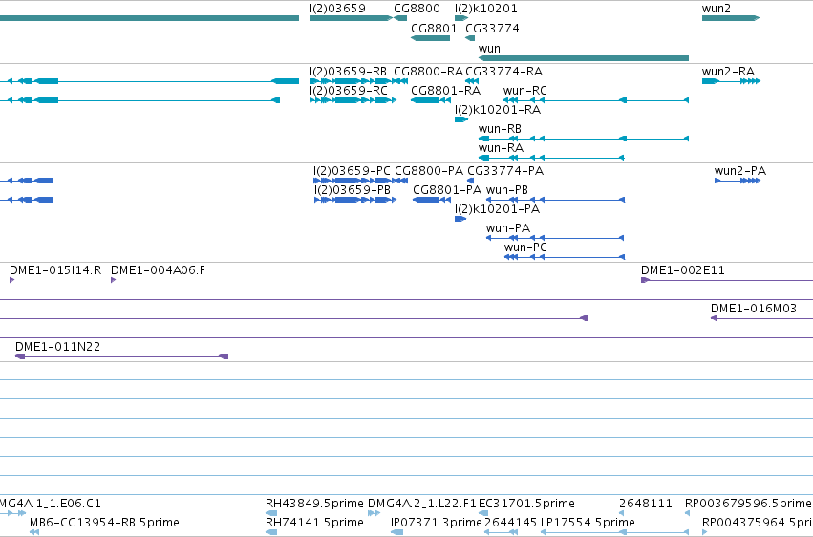Select the l(2)03659-RC transcript label
Image resolution: width=813 pixels, height=537 pixels.
click(x=349, y=91)
